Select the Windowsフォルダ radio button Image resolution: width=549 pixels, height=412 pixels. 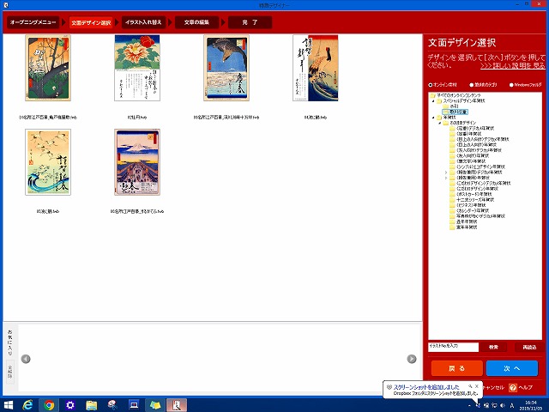[x=511, y=85]
